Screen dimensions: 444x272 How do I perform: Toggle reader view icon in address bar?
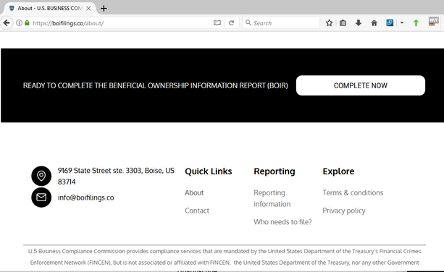pyautogui.click(x=217, y=23)
